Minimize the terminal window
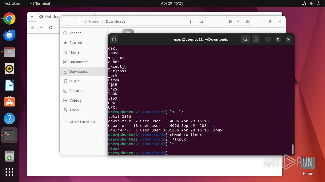 click(268, 39)
